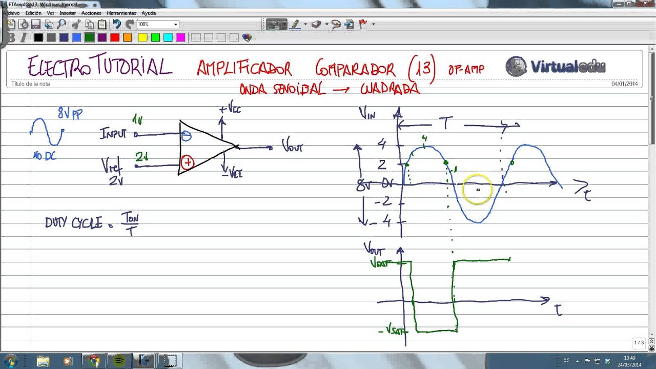656x369 pixels.
Task: Click the new note from template icon
Action: tap(24, 24)
